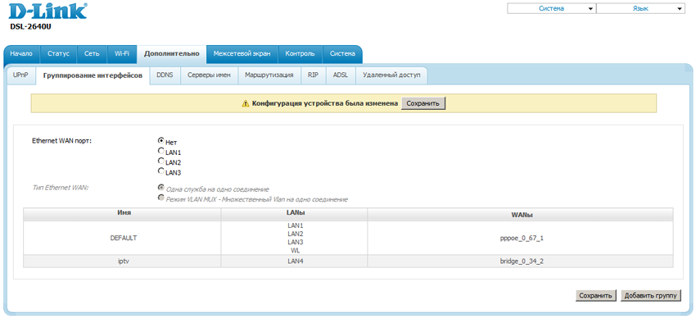Viewport: 696px width, 318px height.
Task: Open the Система dropdown at top right
Action: pyautogui.click(x=552, y=9)
